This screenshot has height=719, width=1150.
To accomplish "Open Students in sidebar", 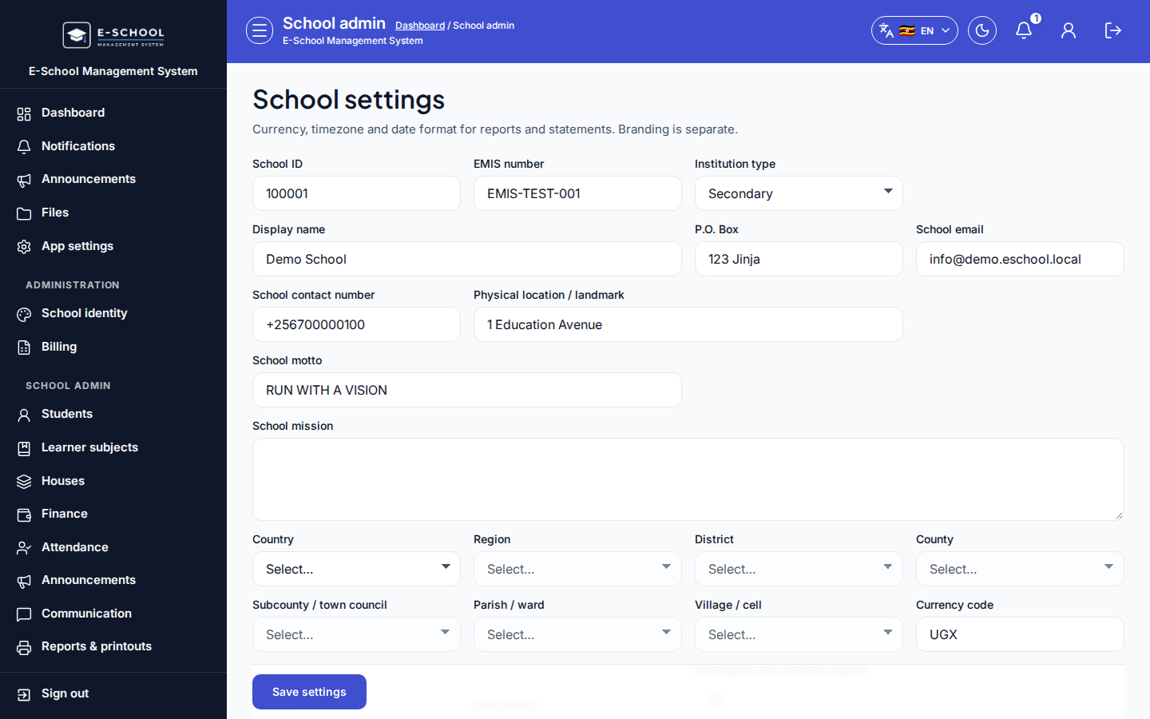I will point(113,414).
